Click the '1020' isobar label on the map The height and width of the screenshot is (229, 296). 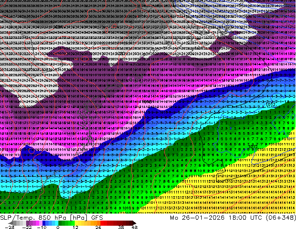(x=120, y=53)
